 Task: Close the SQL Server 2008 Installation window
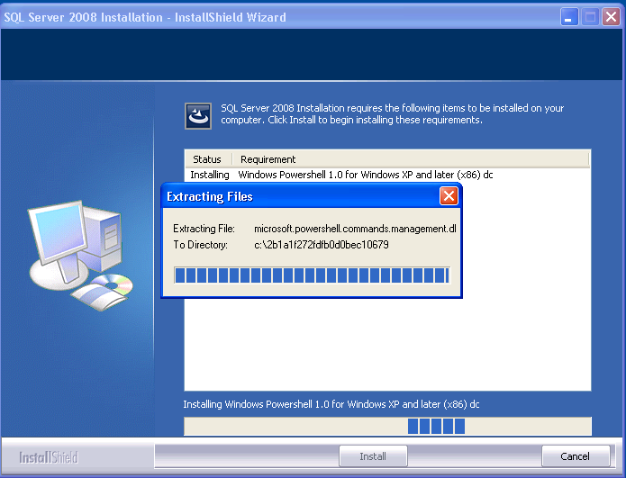pos(611,17)
